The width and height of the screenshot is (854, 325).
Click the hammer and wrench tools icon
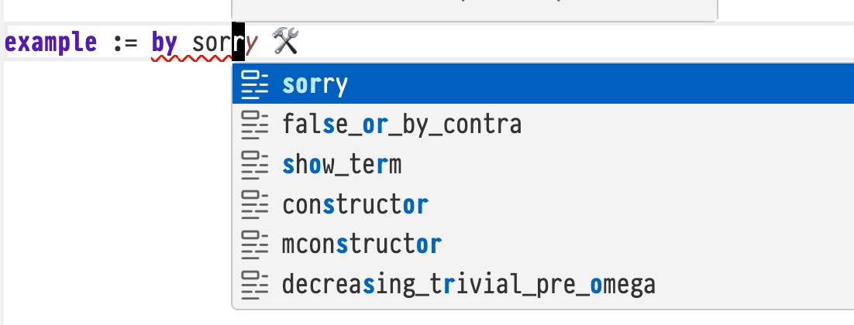[x=286, y=43]
